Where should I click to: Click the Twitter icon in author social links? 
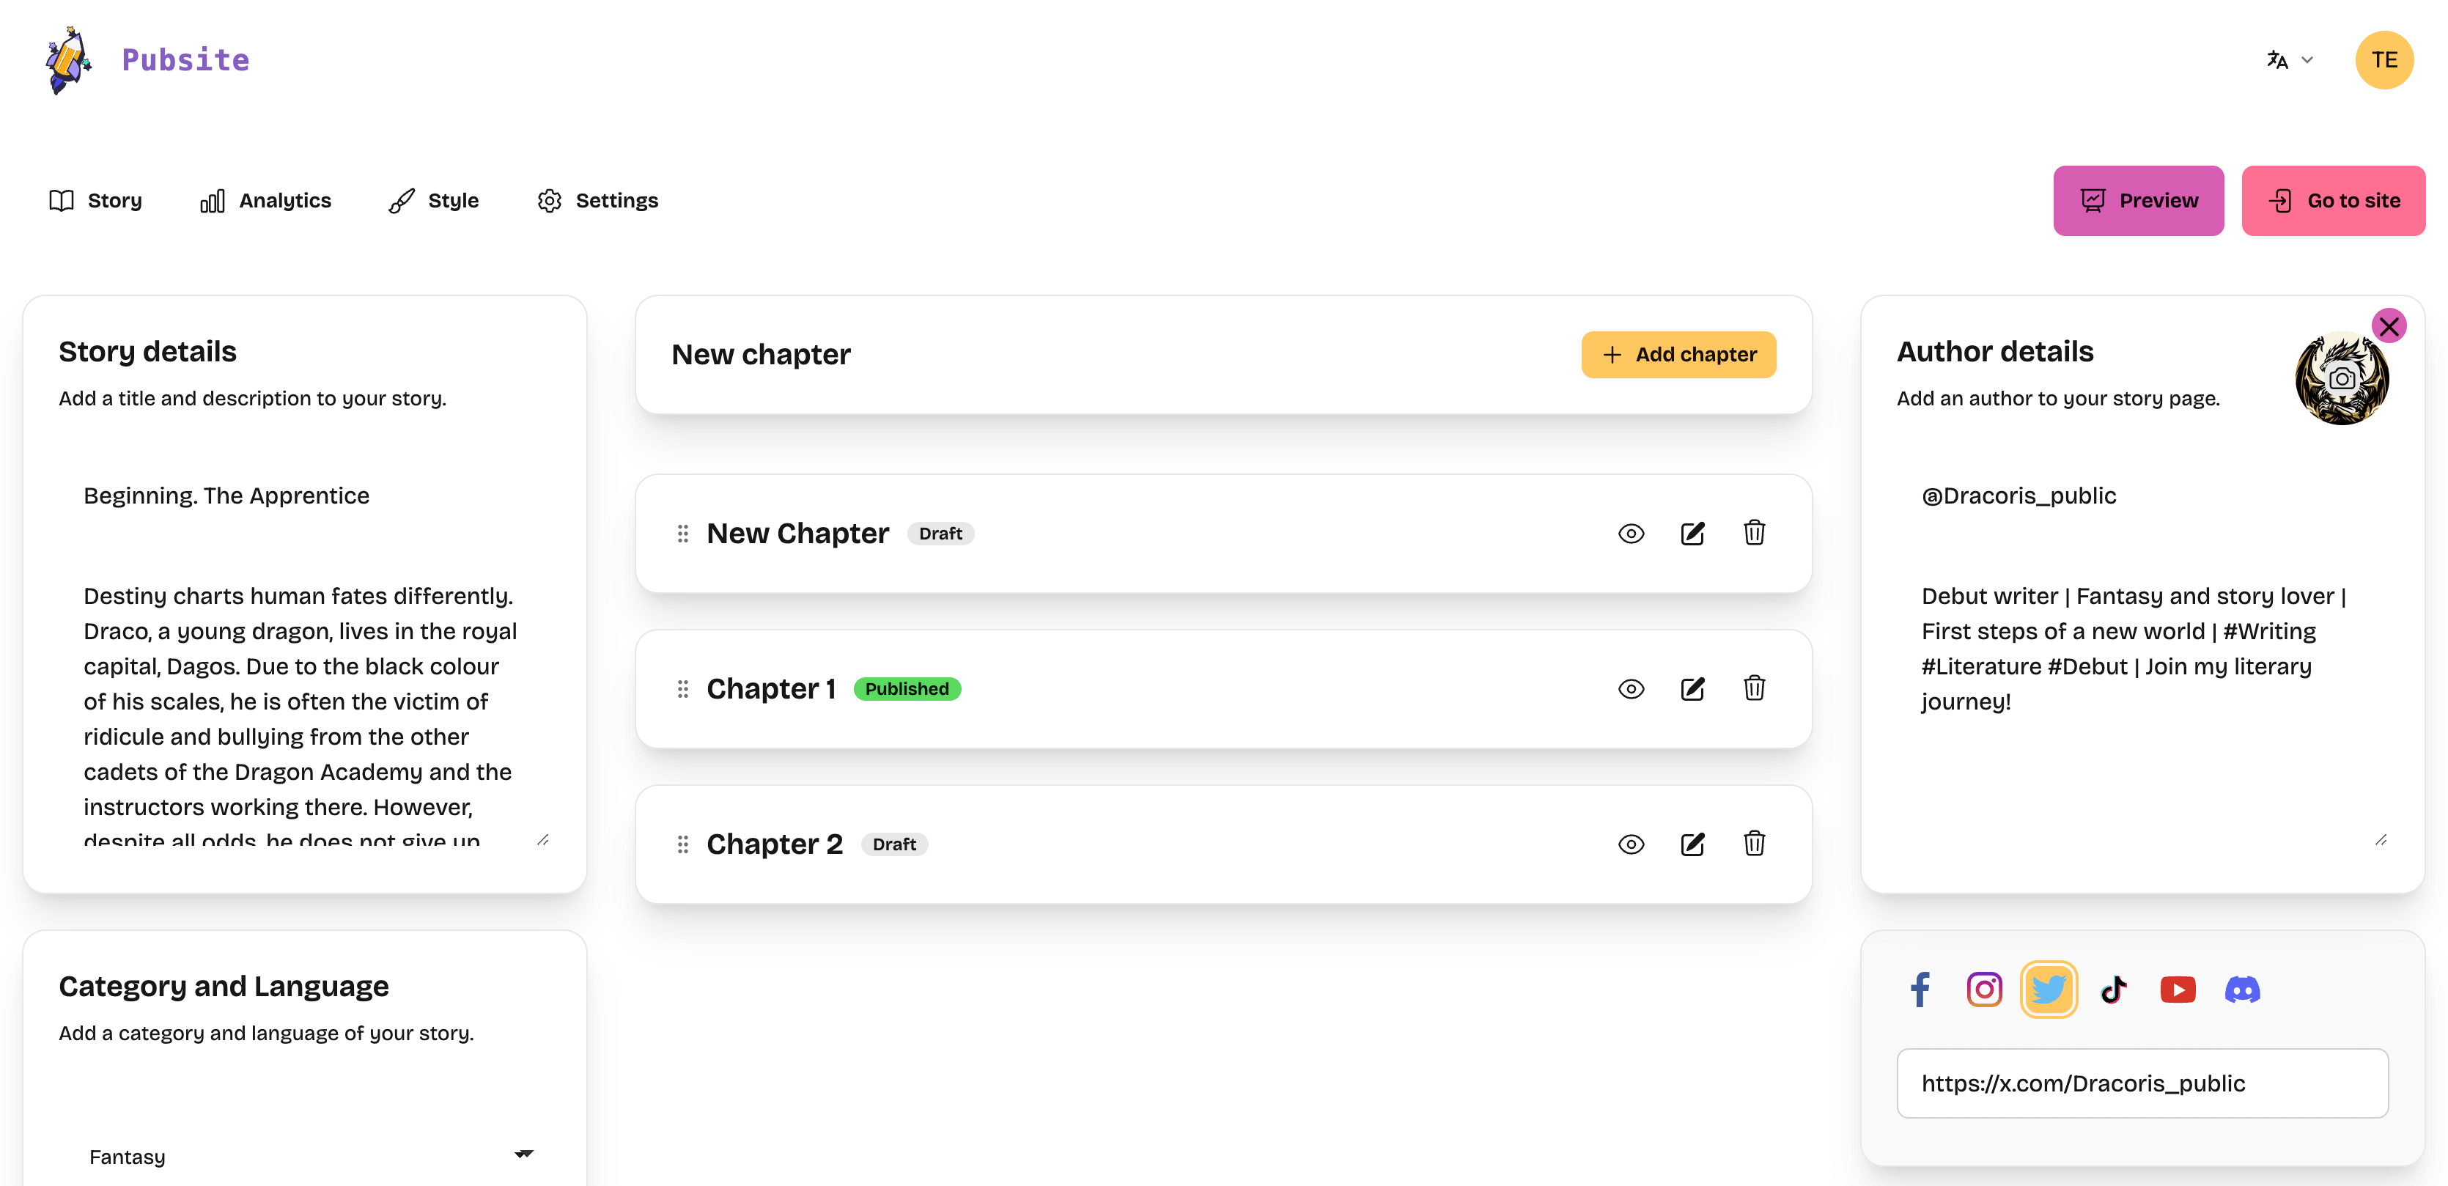click(x=2050, y=988)
